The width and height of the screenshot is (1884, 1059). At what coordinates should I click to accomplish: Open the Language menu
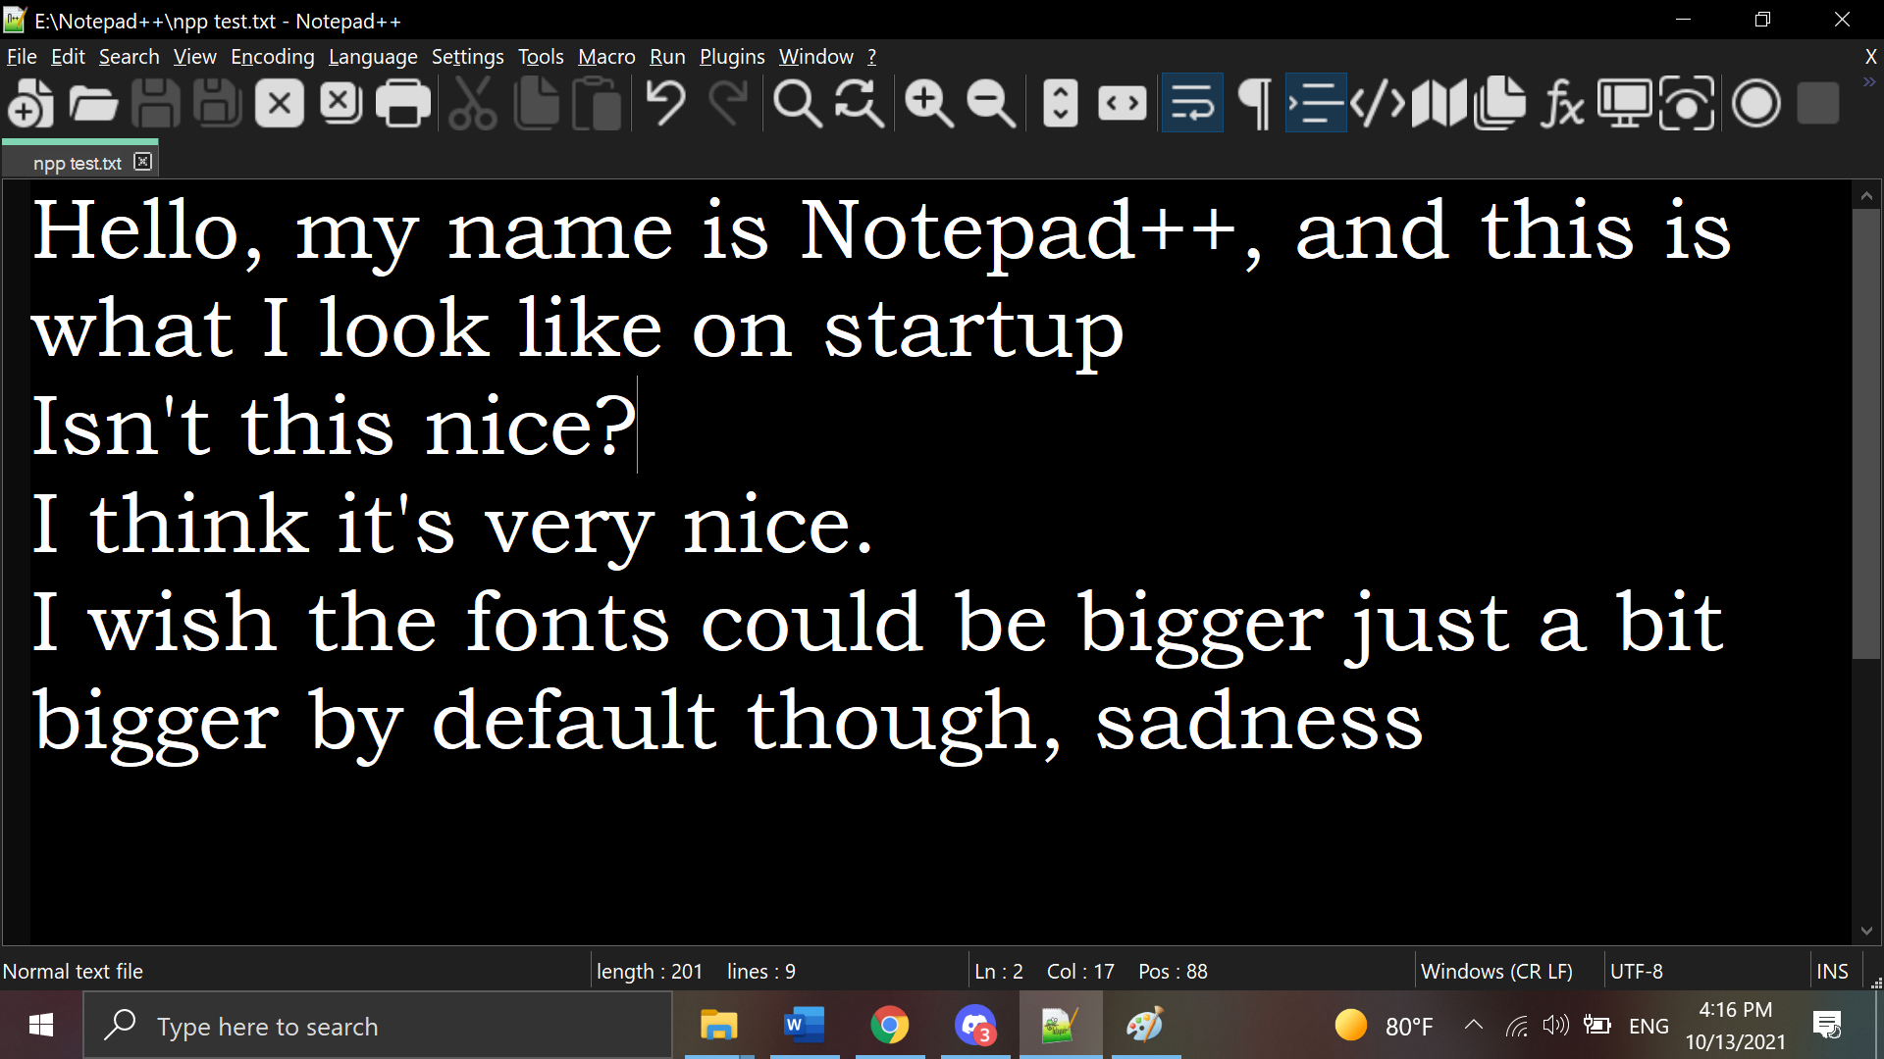pos(373,57)
